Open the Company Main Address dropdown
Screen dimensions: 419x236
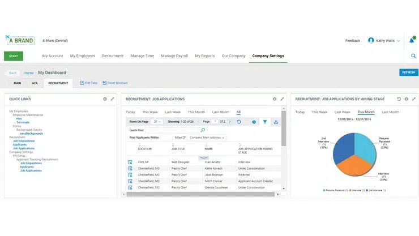[x=207, y=138]
